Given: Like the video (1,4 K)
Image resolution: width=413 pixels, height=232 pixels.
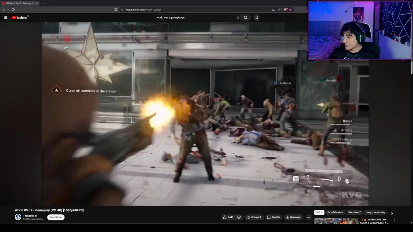Looking at the screenshot, I should click(x=228, y=217).
